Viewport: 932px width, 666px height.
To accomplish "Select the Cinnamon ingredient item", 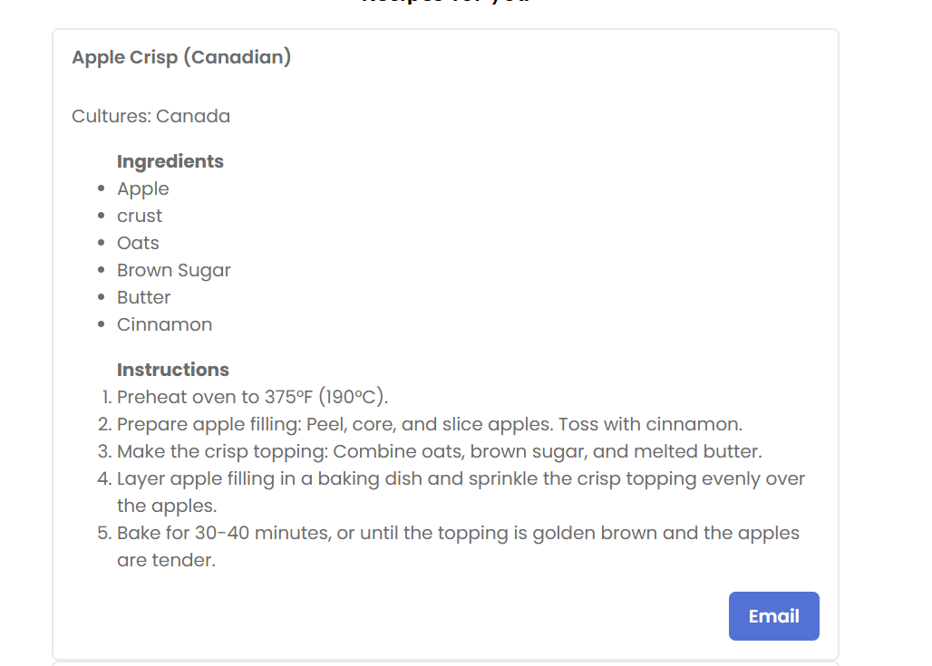I will [x=165, y=324].
